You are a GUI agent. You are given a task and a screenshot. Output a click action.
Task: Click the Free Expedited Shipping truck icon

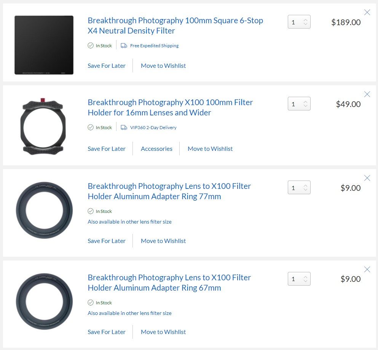pos(124,46)
